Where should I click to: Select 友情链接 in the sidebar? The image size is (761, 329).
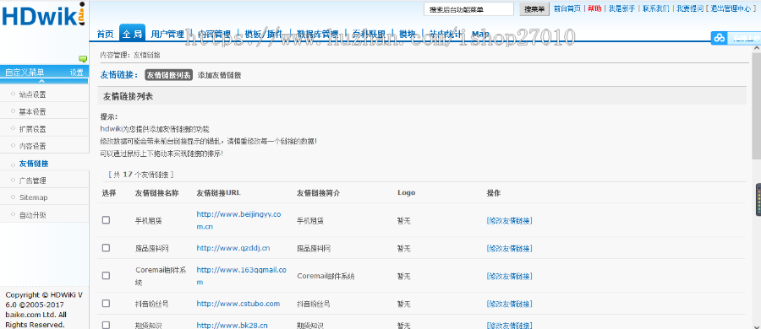[34, 164]
